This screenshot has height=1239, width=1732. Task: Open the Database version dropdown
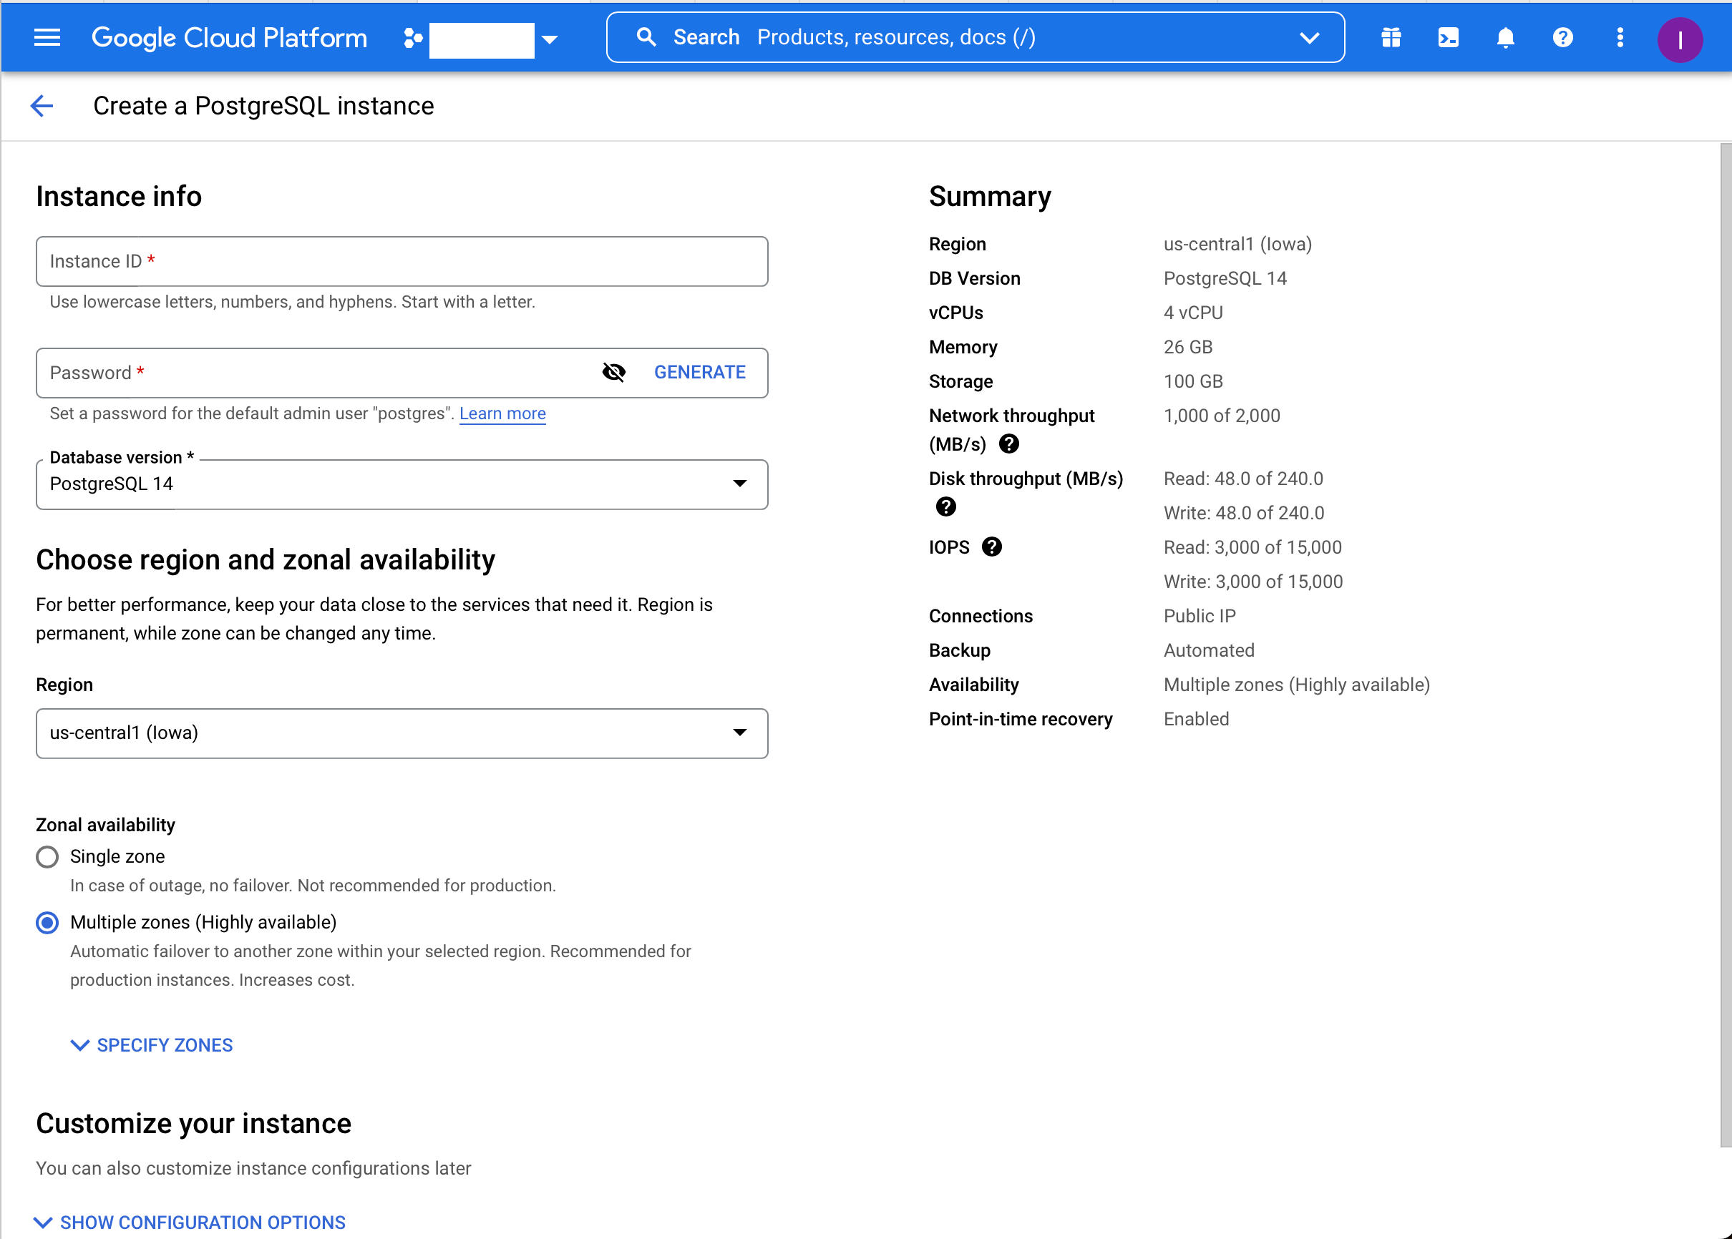pyautogui.click(x=402, y=484)
